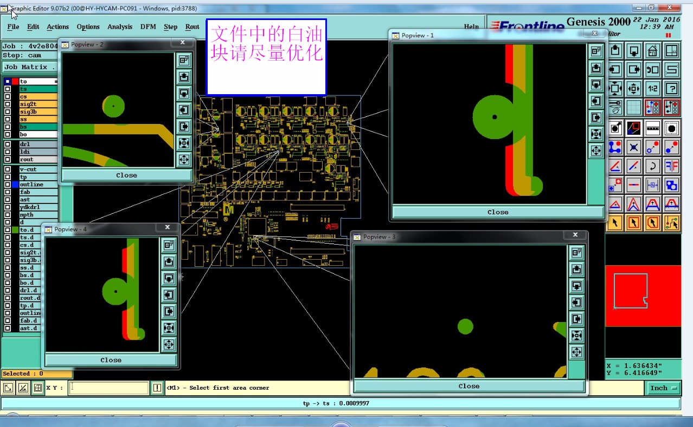The width and height of the screenshot is (693, 427).
Task: Click Close button in Popview 4
Action: pos(111,360)
